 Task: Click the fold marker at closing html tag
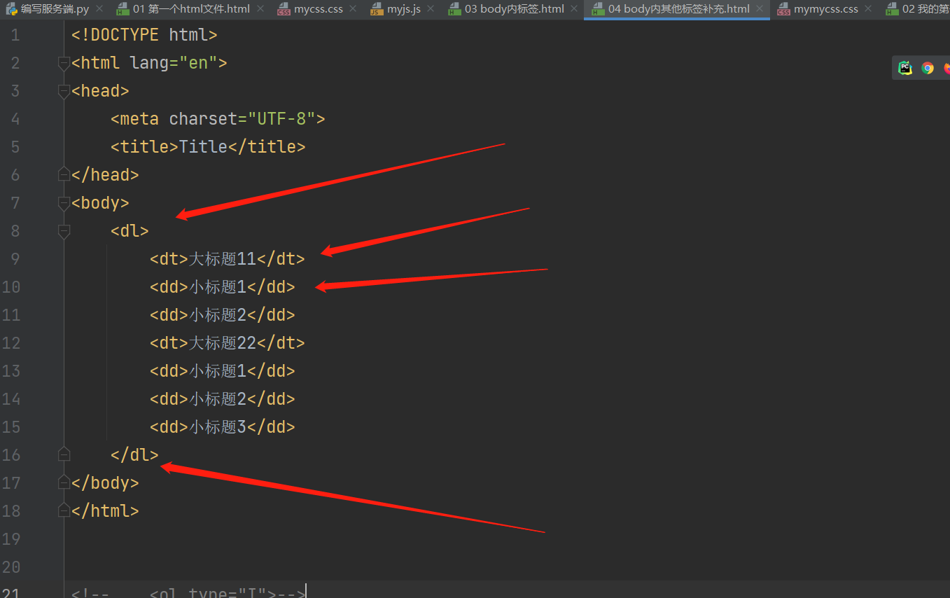[x=64, y=511]
